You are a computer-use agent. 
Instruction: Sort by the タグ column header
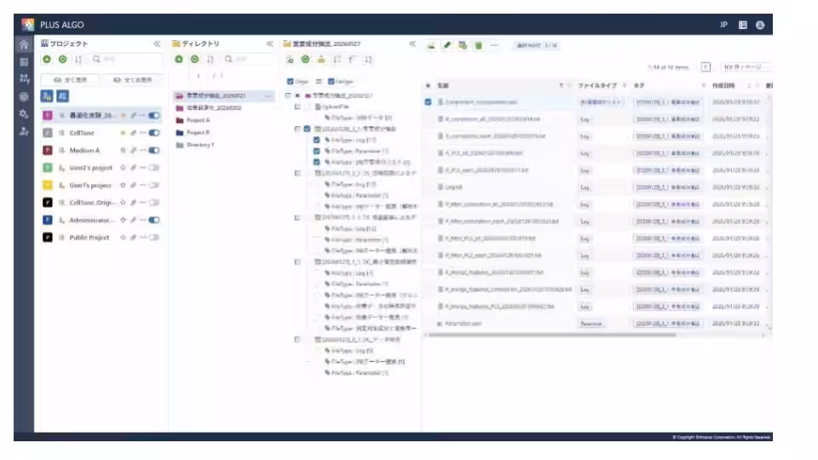point(639,85)
